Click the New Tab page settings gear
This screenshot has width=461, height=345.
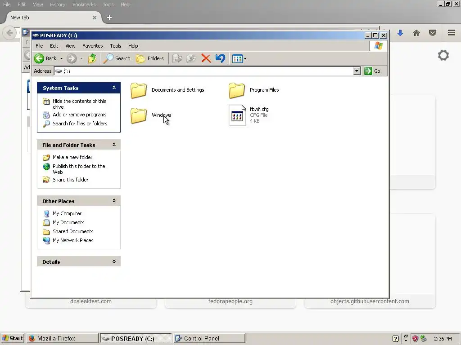443,55
